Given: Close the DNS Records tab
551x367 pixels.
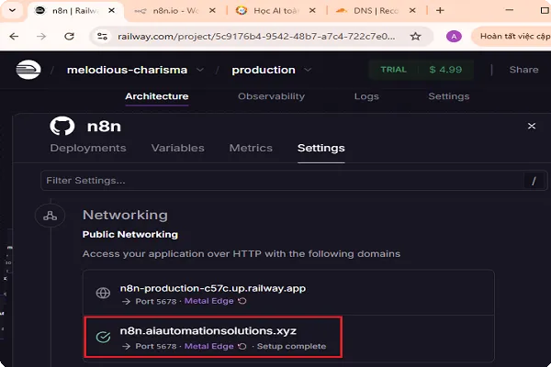Looking at the screenshot, I should (x=412, y=10).
